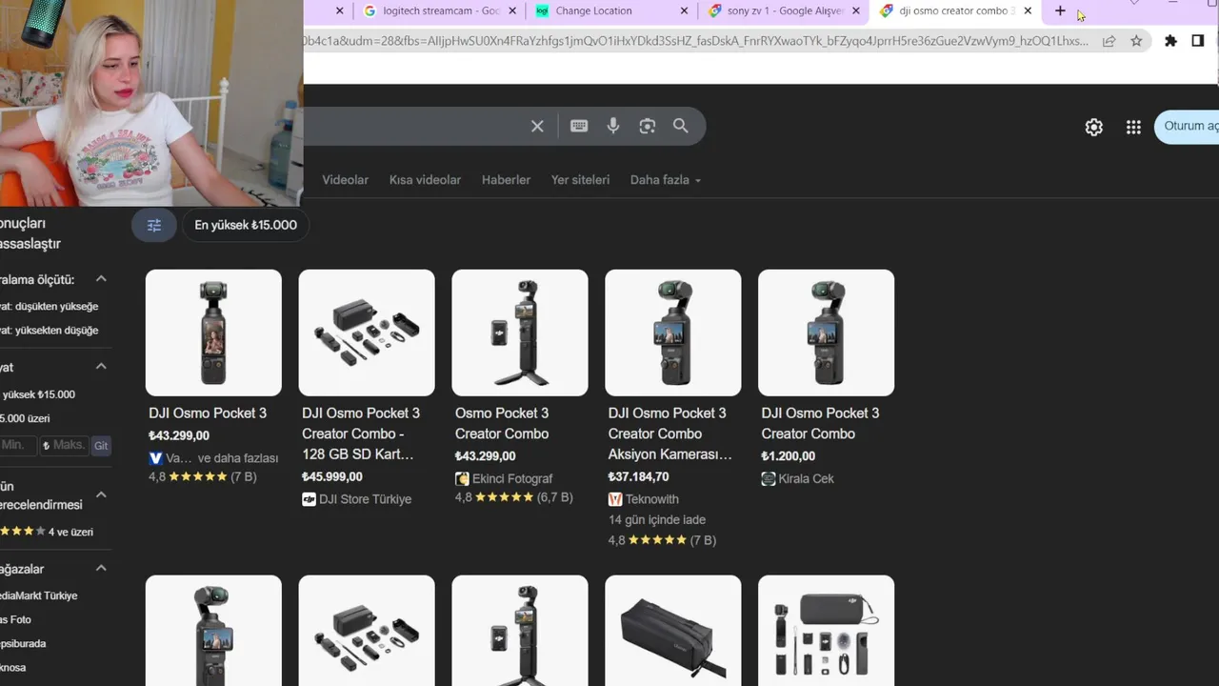Open the Teknowith product thumbnail
1219x686 pixels.
pyautogui.click(x=673, y=333)
